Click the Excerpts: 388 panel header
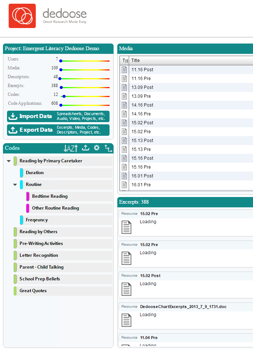 (185, 202)
